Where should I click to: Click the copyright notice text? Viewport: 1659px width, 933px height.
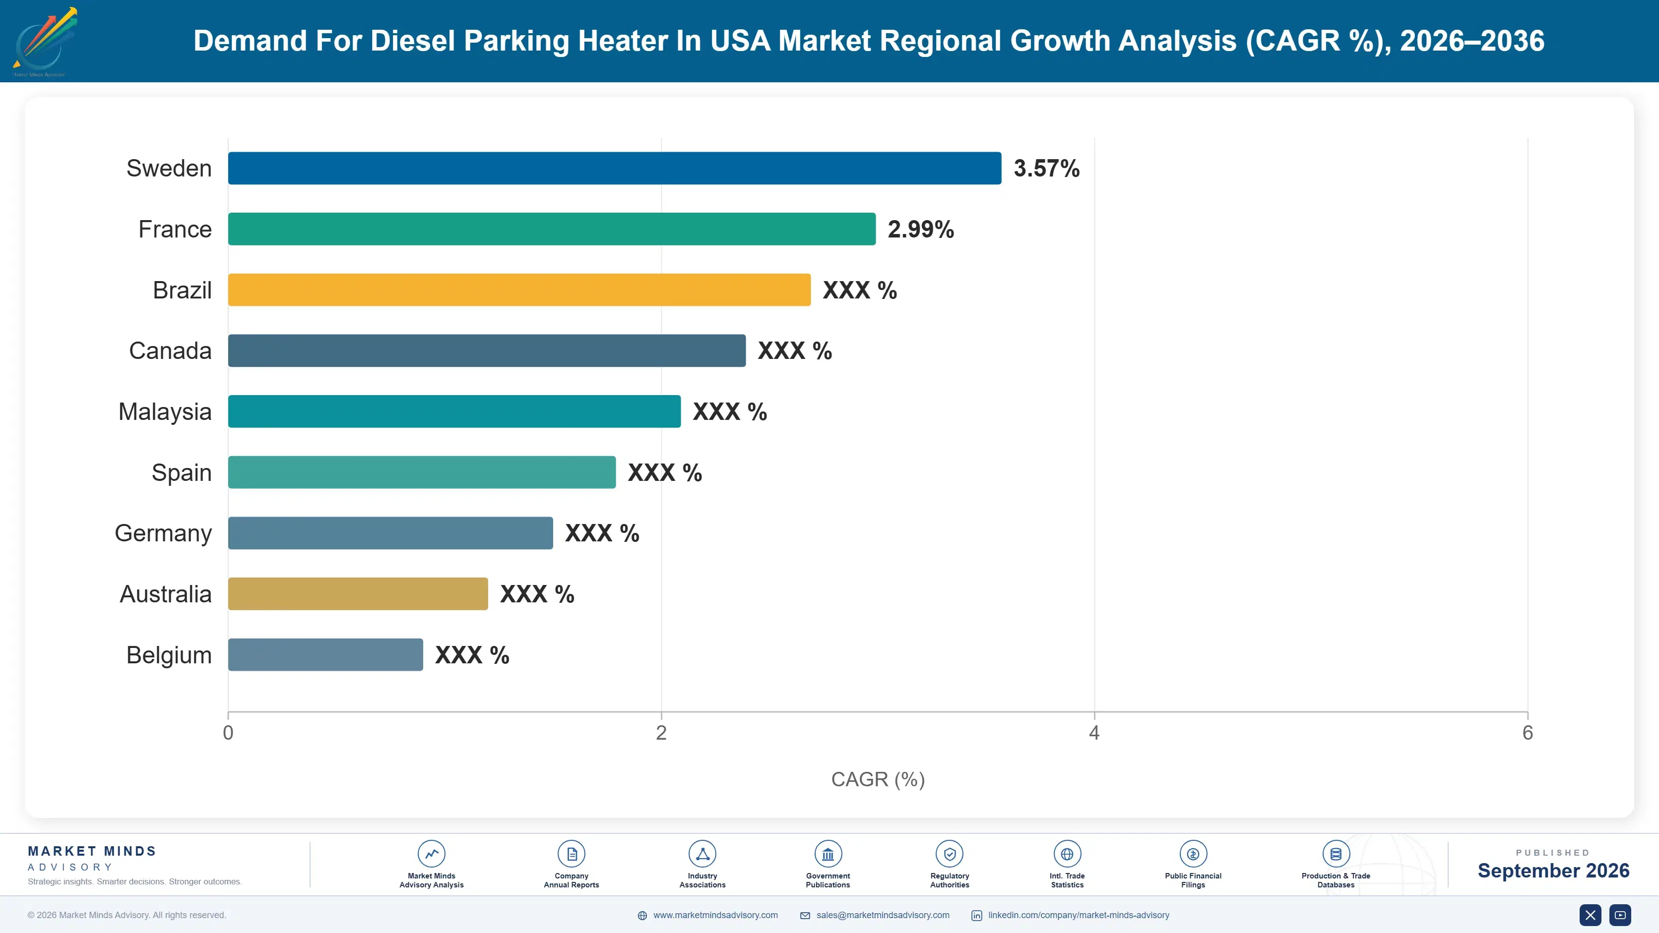click(x=127, y=915)
